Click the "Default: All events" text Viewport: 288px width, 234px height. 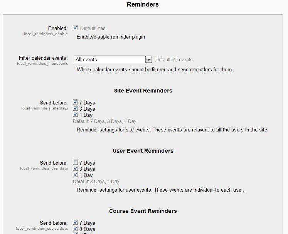pyautogui.click(x=174, y=60)
